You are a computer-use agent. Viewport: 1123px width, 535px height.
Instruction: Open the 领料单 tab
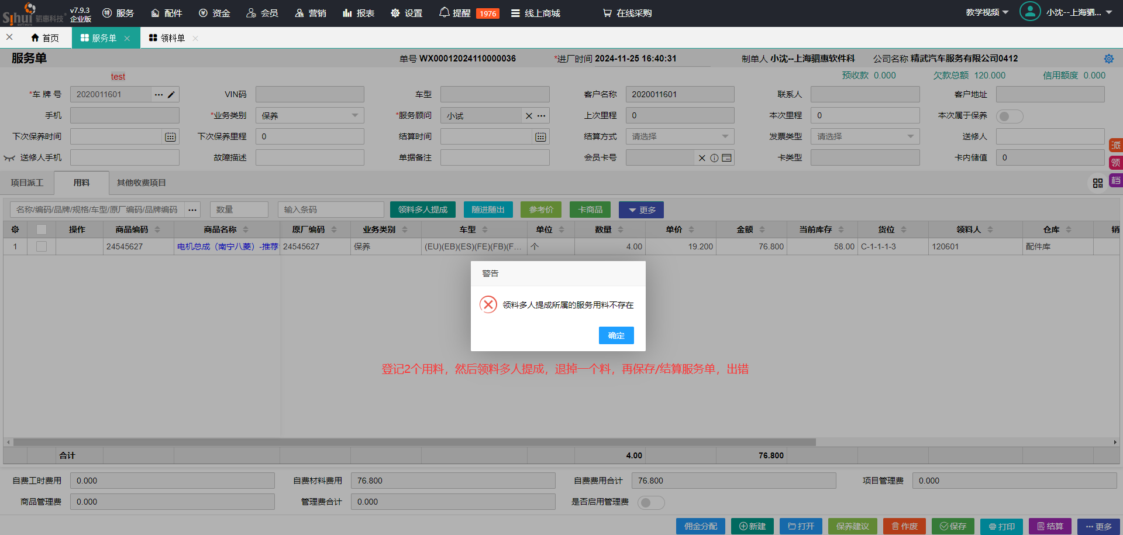(x=167, y=38)
